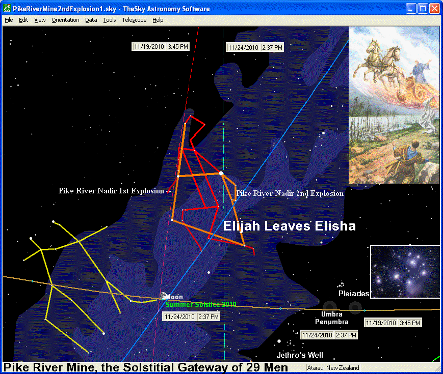The image size is (443, 374).
Task: Click the Summer Solstice 2010 label
Action: point(200,304)
